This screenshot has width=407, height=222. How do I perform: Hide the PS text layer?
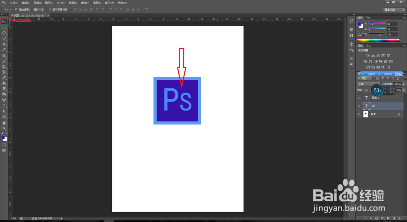359,106
